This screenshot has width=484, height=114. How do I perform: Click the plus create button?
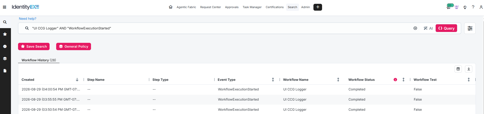click(318, 7)
